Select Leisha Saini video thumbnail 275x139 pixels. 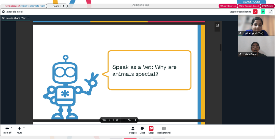[256, 46]
